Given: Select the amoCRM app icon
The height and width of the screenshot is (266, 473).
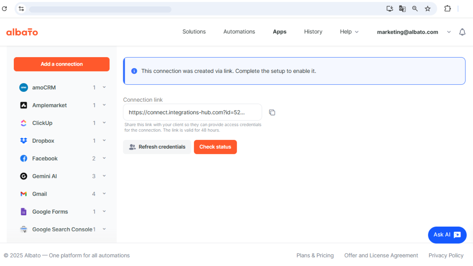Looking at the screenshot, I should 23,87.
